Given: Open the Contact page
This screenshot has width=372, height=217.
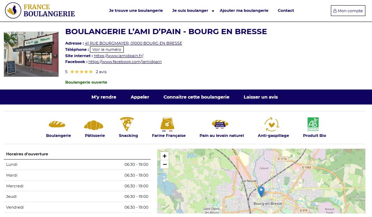Looking at the screenshot, I should point(286,10).
